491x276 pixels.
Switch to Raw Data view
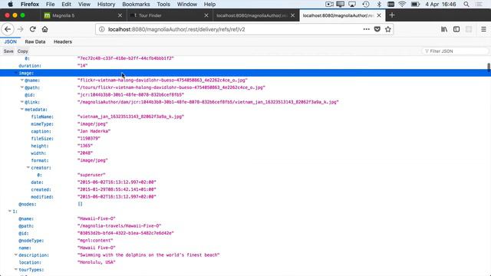pyautogui.click(x=35, y=41)
